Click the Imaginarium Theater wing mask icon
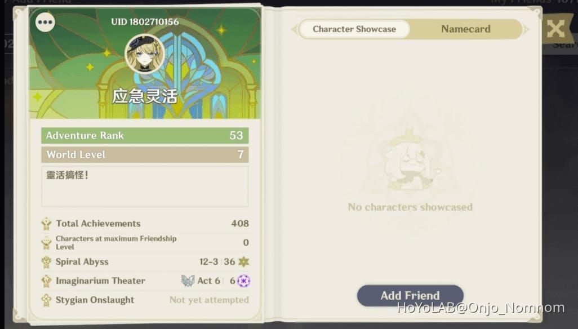The width and height of the screenshot is (578, 329). (x=188, y=281)
